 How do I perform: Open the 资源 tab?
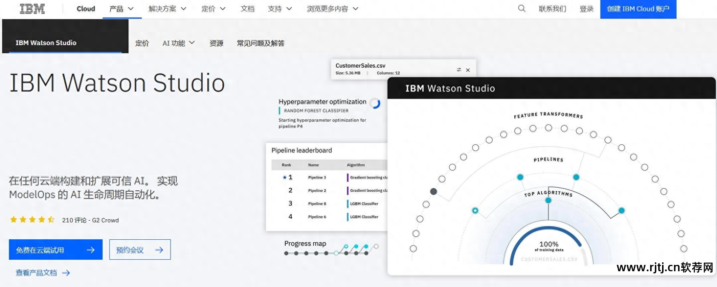point(216,43)
